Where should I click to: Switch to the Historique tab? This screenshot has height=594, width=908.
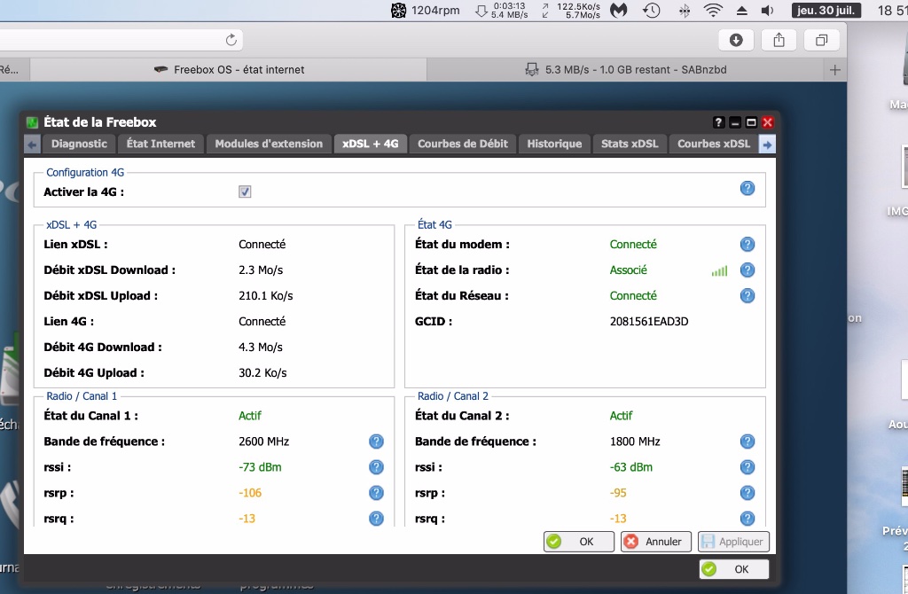(x=554, y=144)
